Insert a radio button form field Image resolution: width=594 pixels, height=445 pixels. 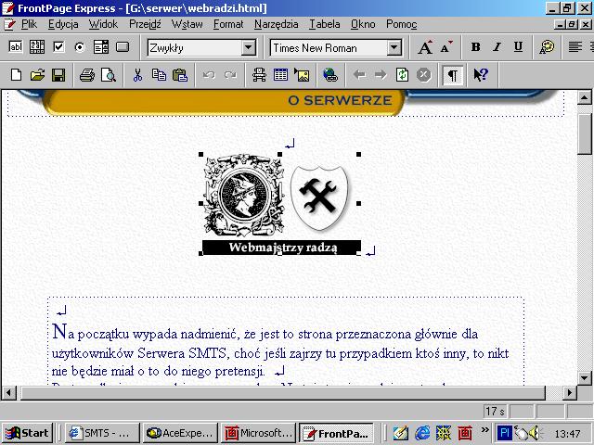tap(80, 47)
